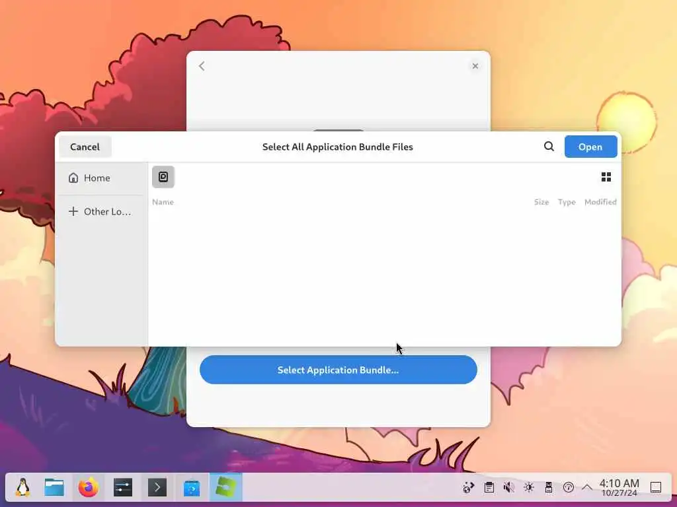677x507 pixels.
Task: Open System Settings from taskbar
Action: pos(123,488)
